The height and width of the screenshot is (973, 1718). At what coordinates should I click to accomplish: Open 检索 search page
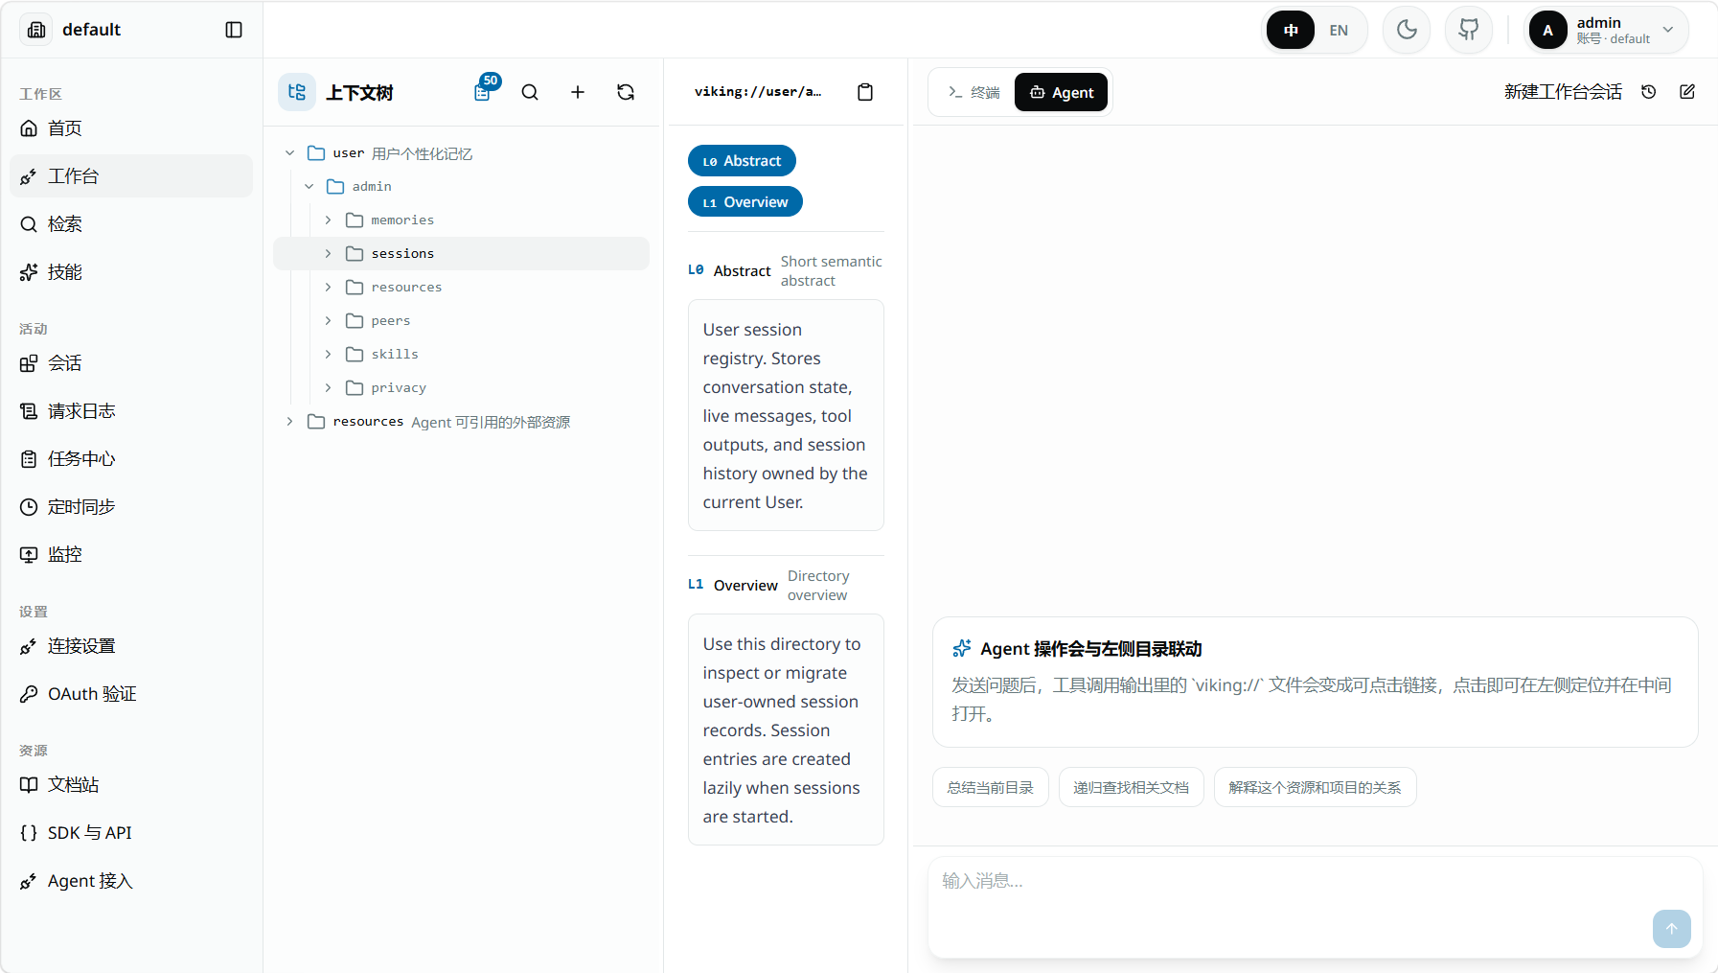click(x=131, y=224)
